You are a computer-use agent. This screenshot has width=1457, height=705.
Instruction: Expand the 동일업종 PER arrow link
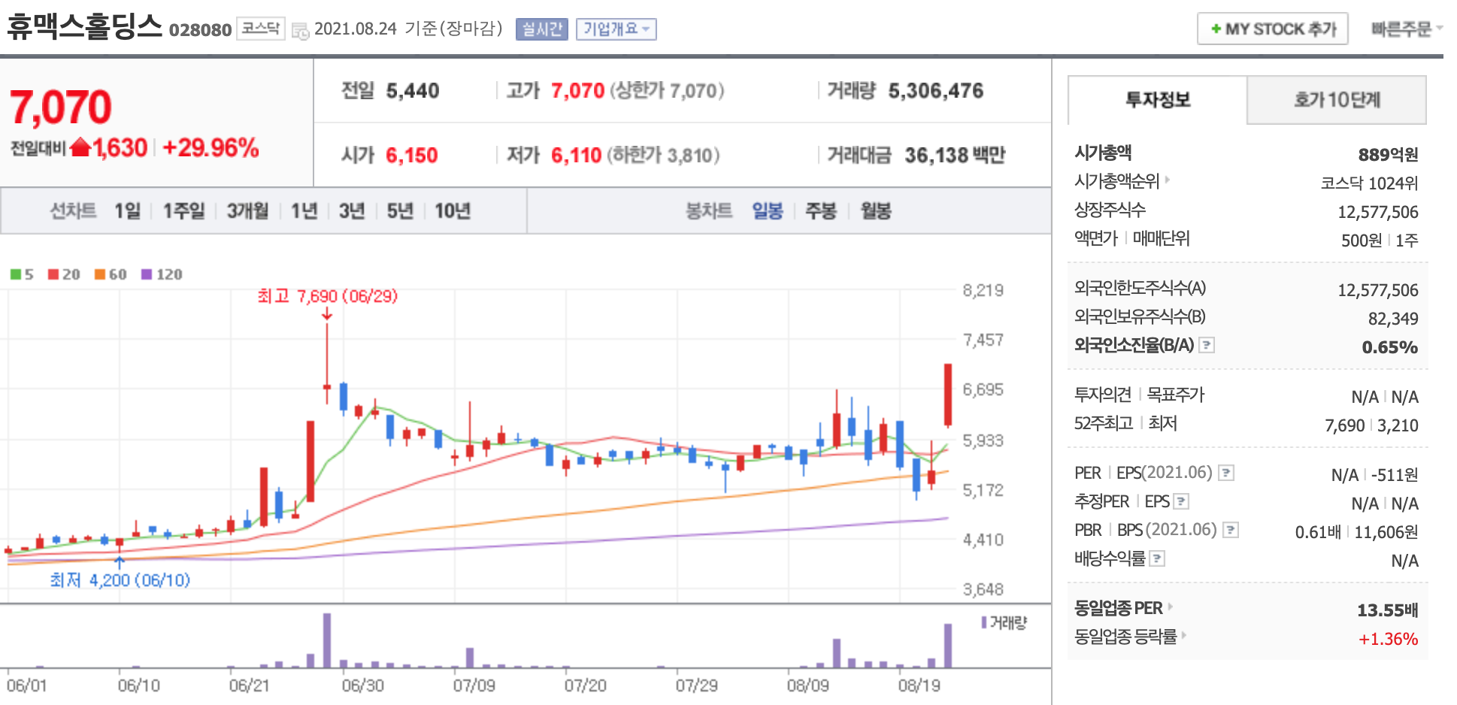point(1171,607)
